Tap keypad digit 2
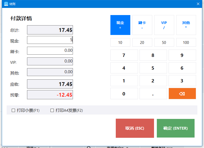204x148 pixels. pyautogui.click(x=153, y=81)
